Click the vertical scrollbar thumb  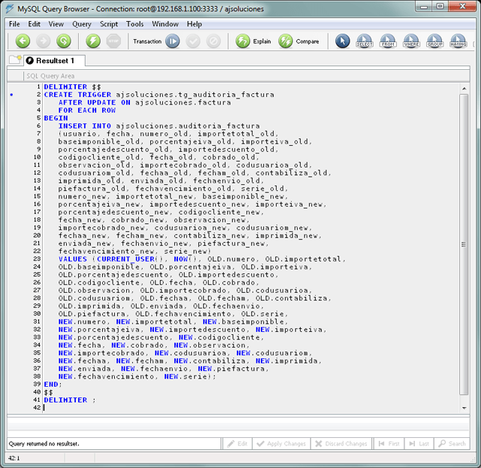click(464, 245)
